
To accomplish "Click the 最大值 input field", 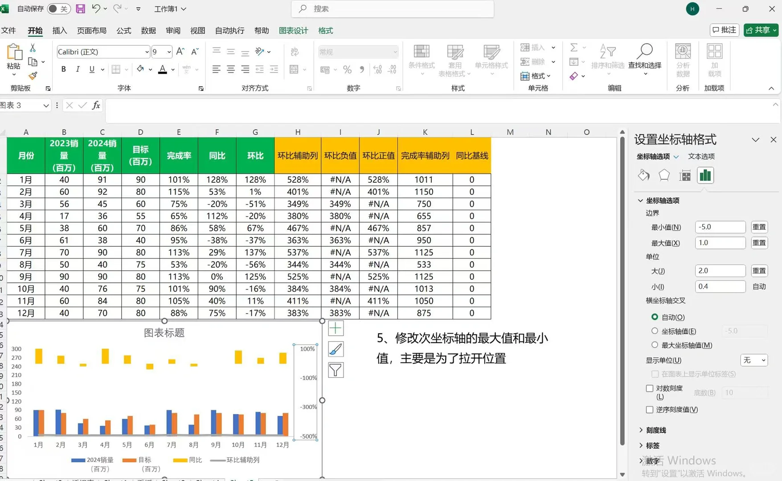I will click(720, 243).
